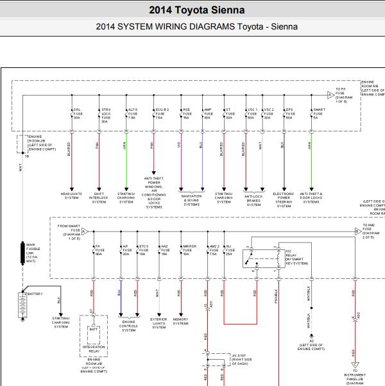This screenshot has height=386, width=385.
Task: Click the P/I FUSE 40A label
Action: (x=99, y=250)
